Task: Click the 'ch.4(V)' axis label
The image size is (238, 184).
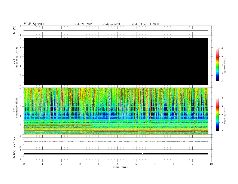Action: pyautogui.click(x=14, y=154)
